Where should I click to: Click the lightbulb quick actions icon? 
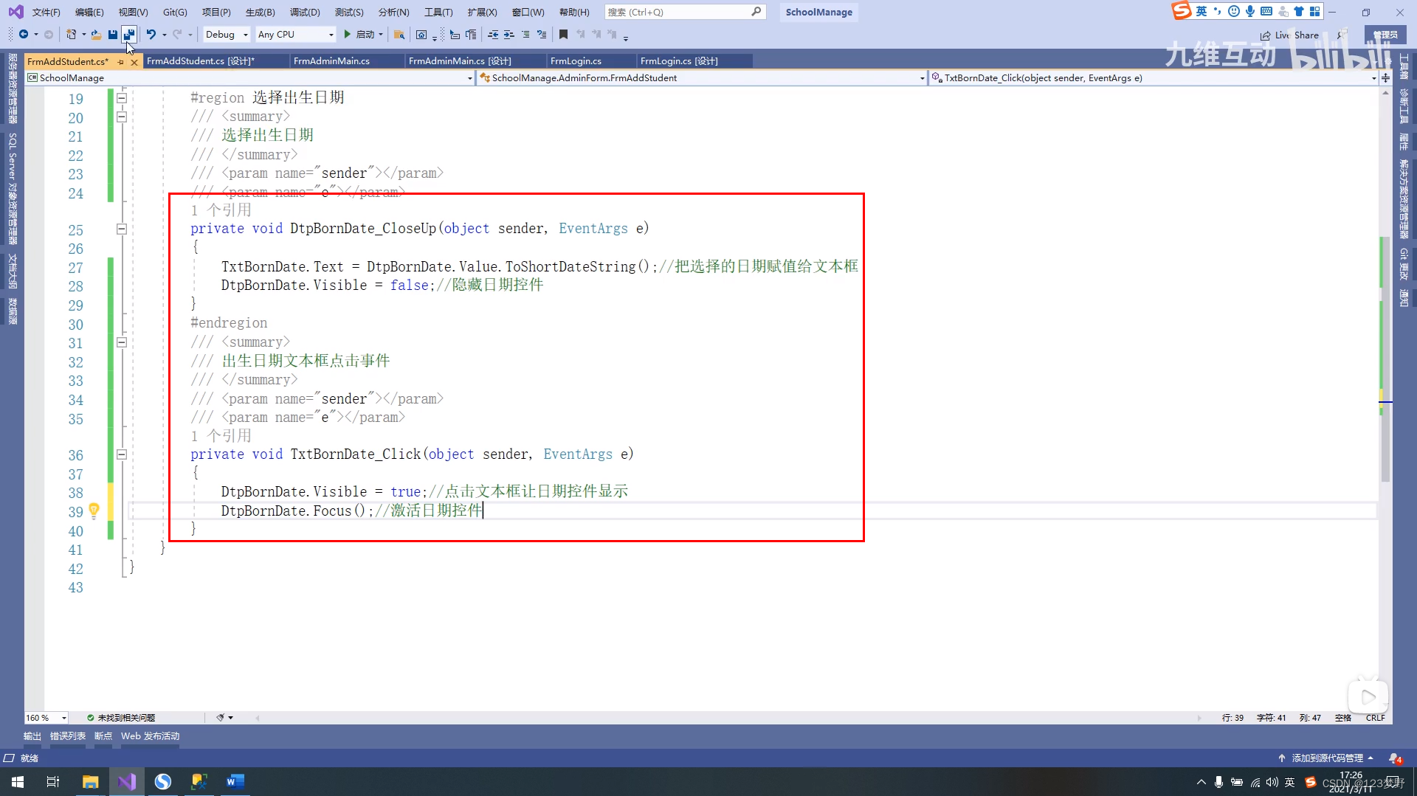point(94,511)
